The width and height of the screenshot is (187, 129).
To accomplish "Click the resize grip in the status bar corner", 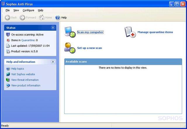I will 184,126.
